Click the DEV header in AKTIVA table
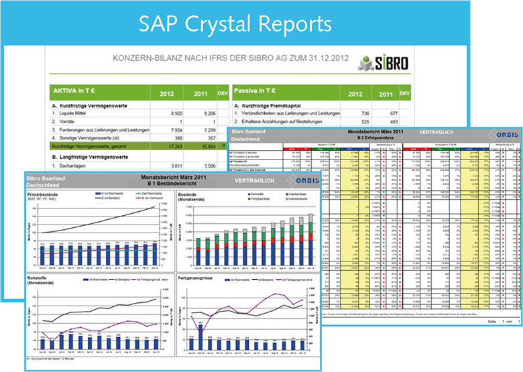The height and width of the screenshot is (372, 523). [x=223, y=94]
